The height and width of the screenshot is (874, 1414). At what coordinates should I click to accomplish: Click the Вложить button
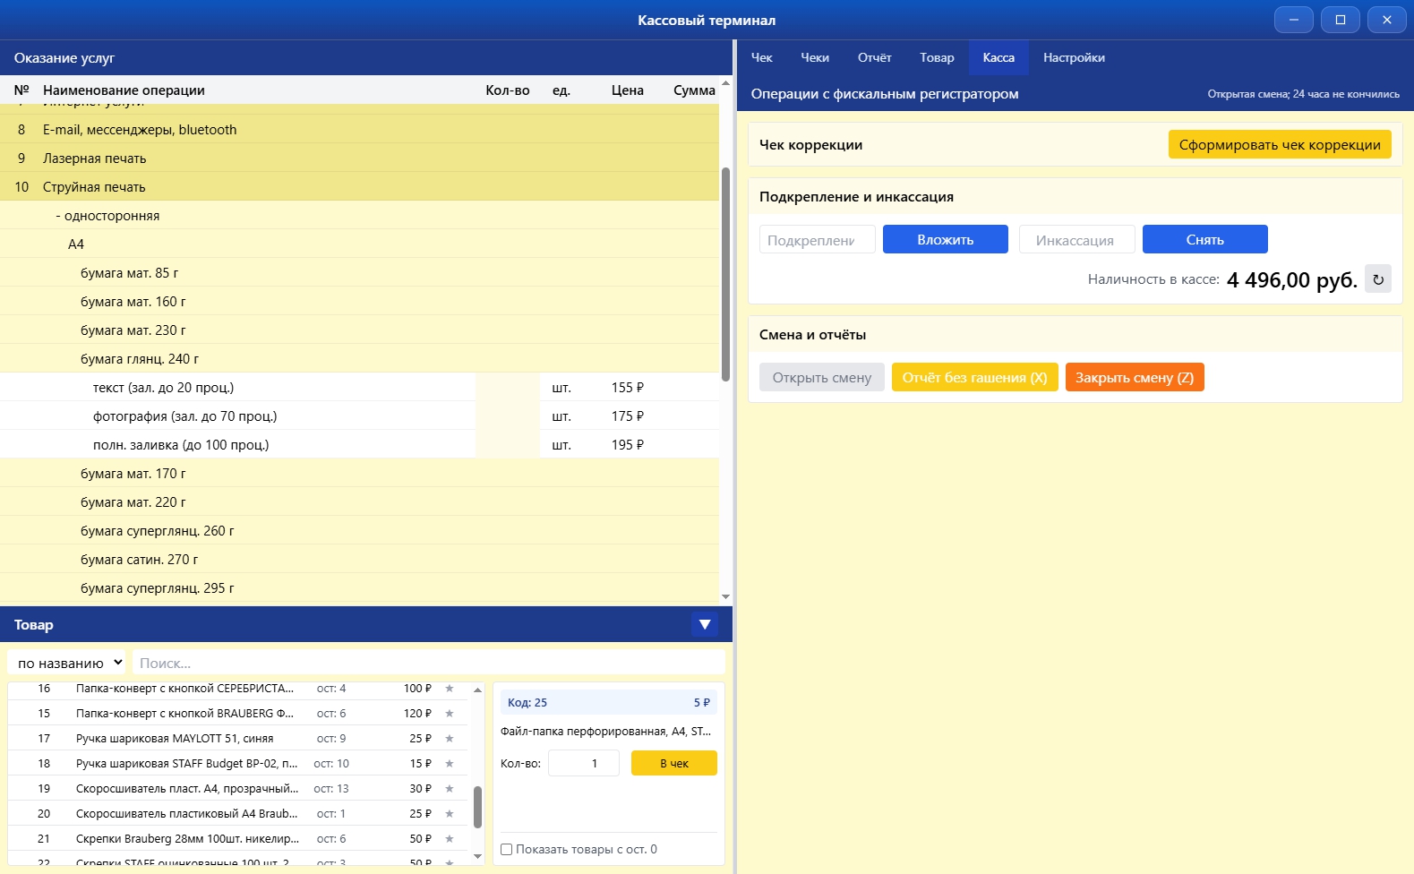946,239
